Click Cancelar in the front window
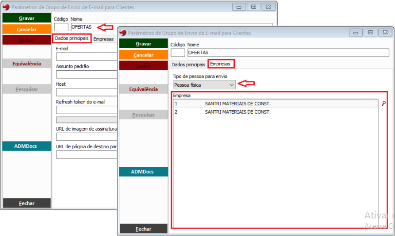The image size is (395, 236). coord(143,55)
